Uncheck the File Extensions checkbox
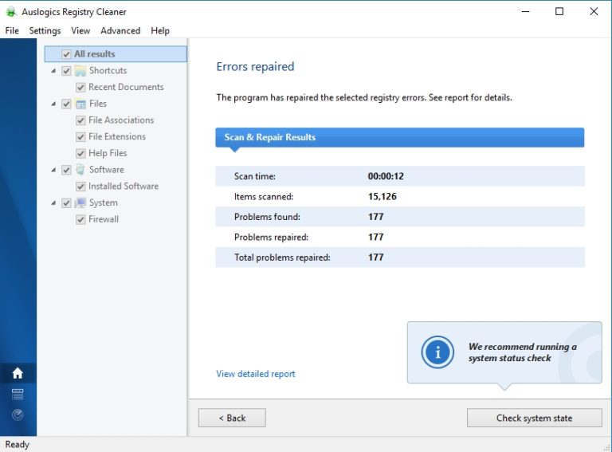 (80, 136)
